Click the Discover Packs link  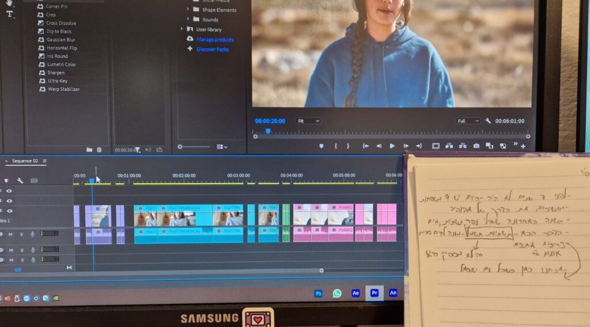213,49
